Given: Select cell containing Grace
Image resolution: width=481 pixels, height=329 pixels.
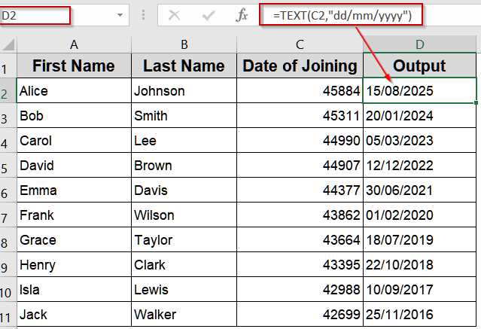Looking at the screenshot, I should pyautogui.click(x=74, y=239).
